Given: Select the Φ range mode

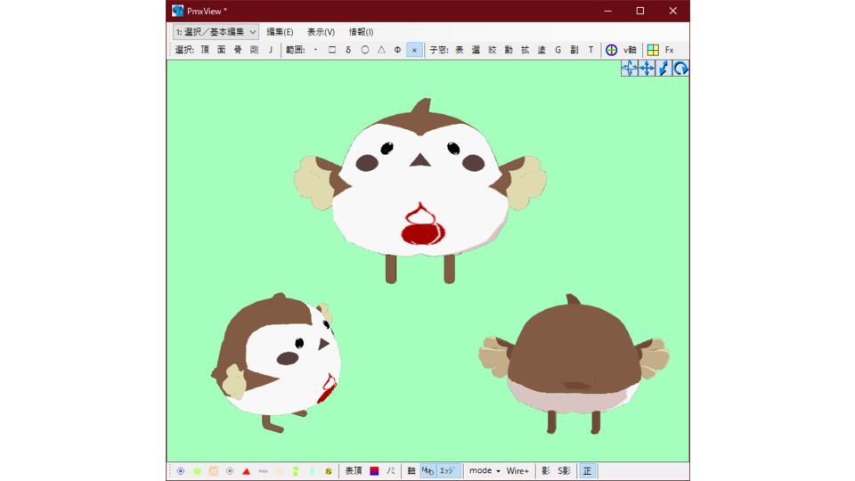Looking at the screenshot, I should point(397,50).
